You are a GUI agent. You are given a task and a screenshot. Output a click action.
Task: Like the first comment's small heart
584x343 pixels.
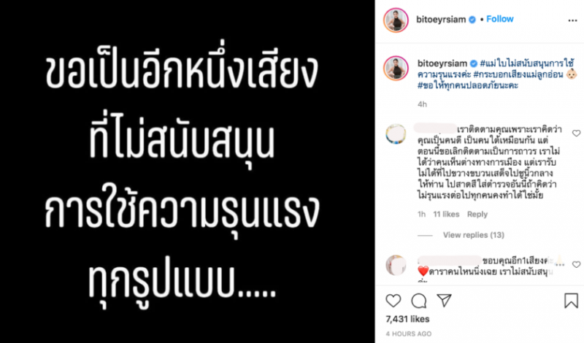tap(576, 133)
